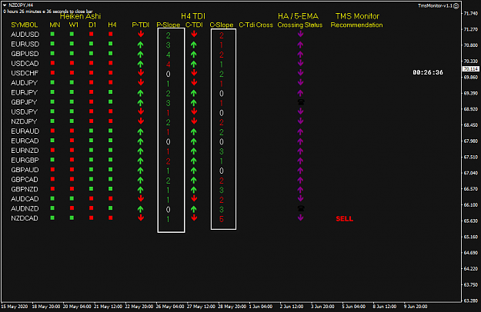Click the EURCAD H4 green Heiken Ashi square
The height and width of the screenshot is (312, 481).
point(110,140)
